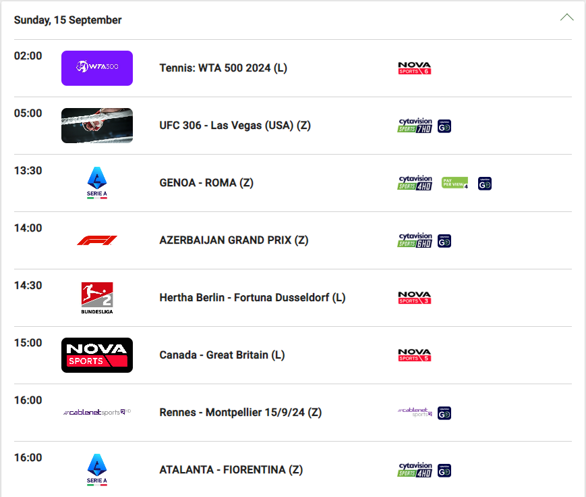Click the Cytavision Sports 7 HD logo
Viewport: 586px width, 497px height.
coord(414,126)
